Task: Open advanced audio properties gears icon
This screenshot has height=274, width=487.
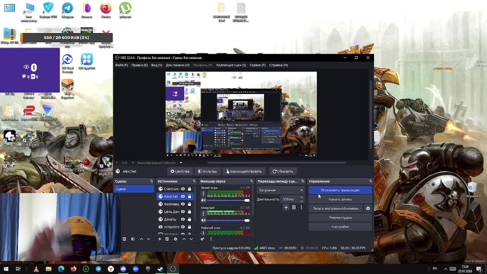Action: click(202, 239)
